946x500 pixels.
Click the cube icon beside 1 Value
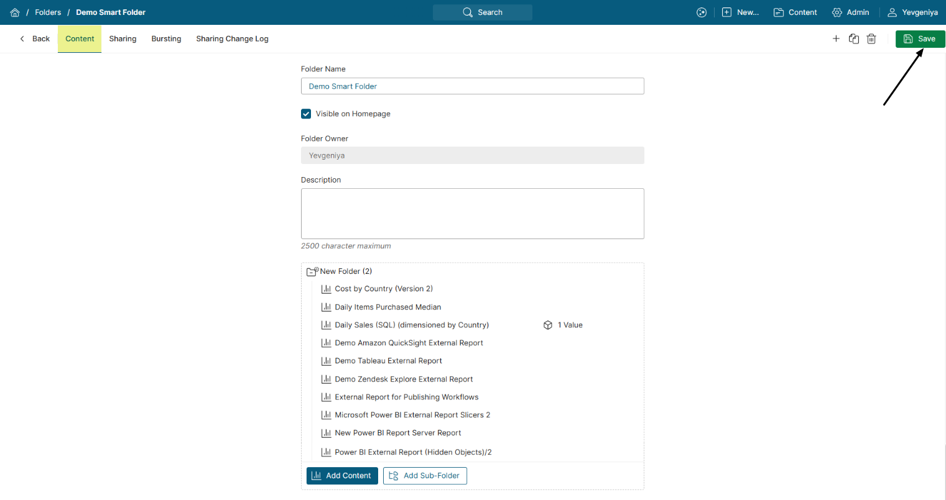pos(548,325)
